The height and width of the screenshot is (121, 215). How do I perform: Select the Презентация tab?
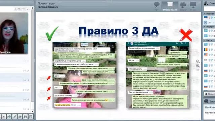point(170,6)
